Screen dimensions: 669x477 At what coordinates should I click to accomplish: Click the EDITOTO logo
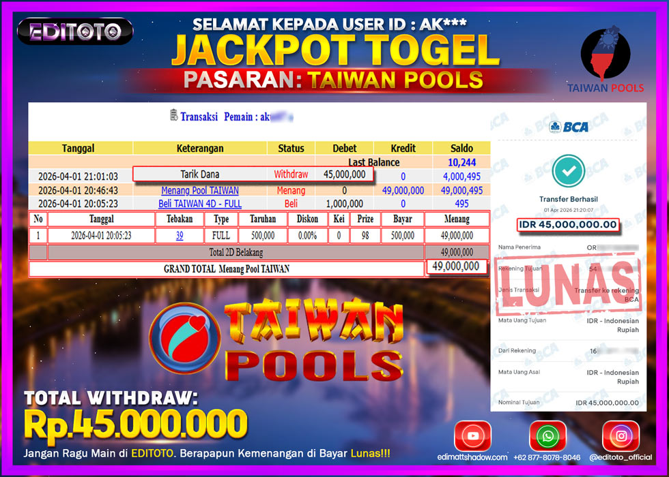point(75,31)
